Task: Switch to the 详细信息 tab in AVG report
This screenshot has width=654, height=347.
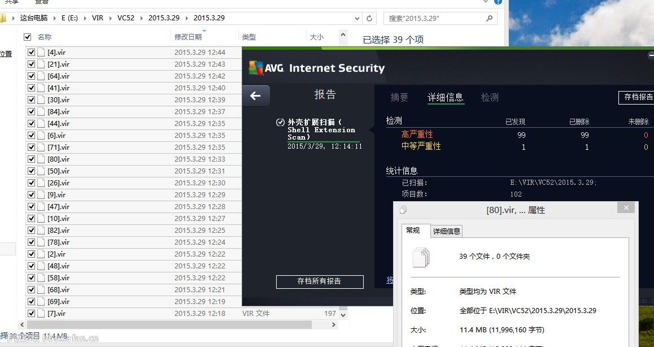Action: pos(446,97)
